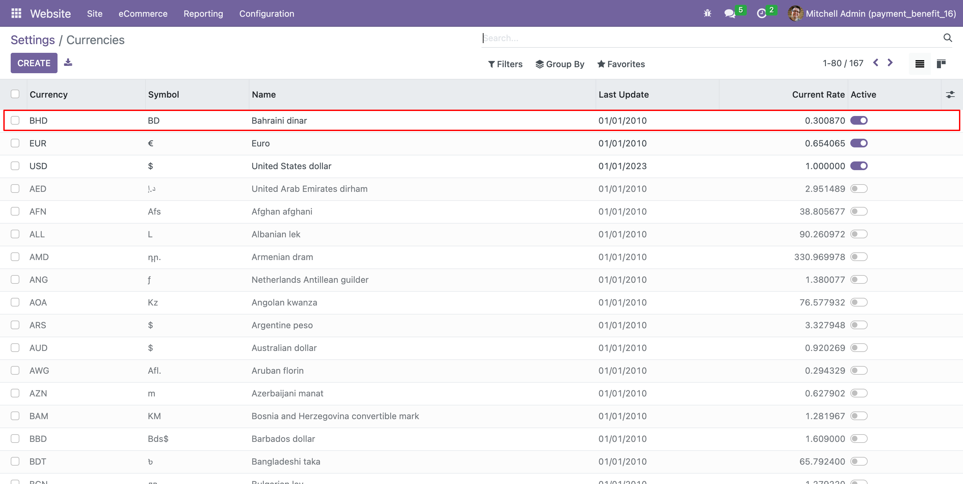The image size is (963, 484).
Task: Open the Site menu
Action: (95, 13)
